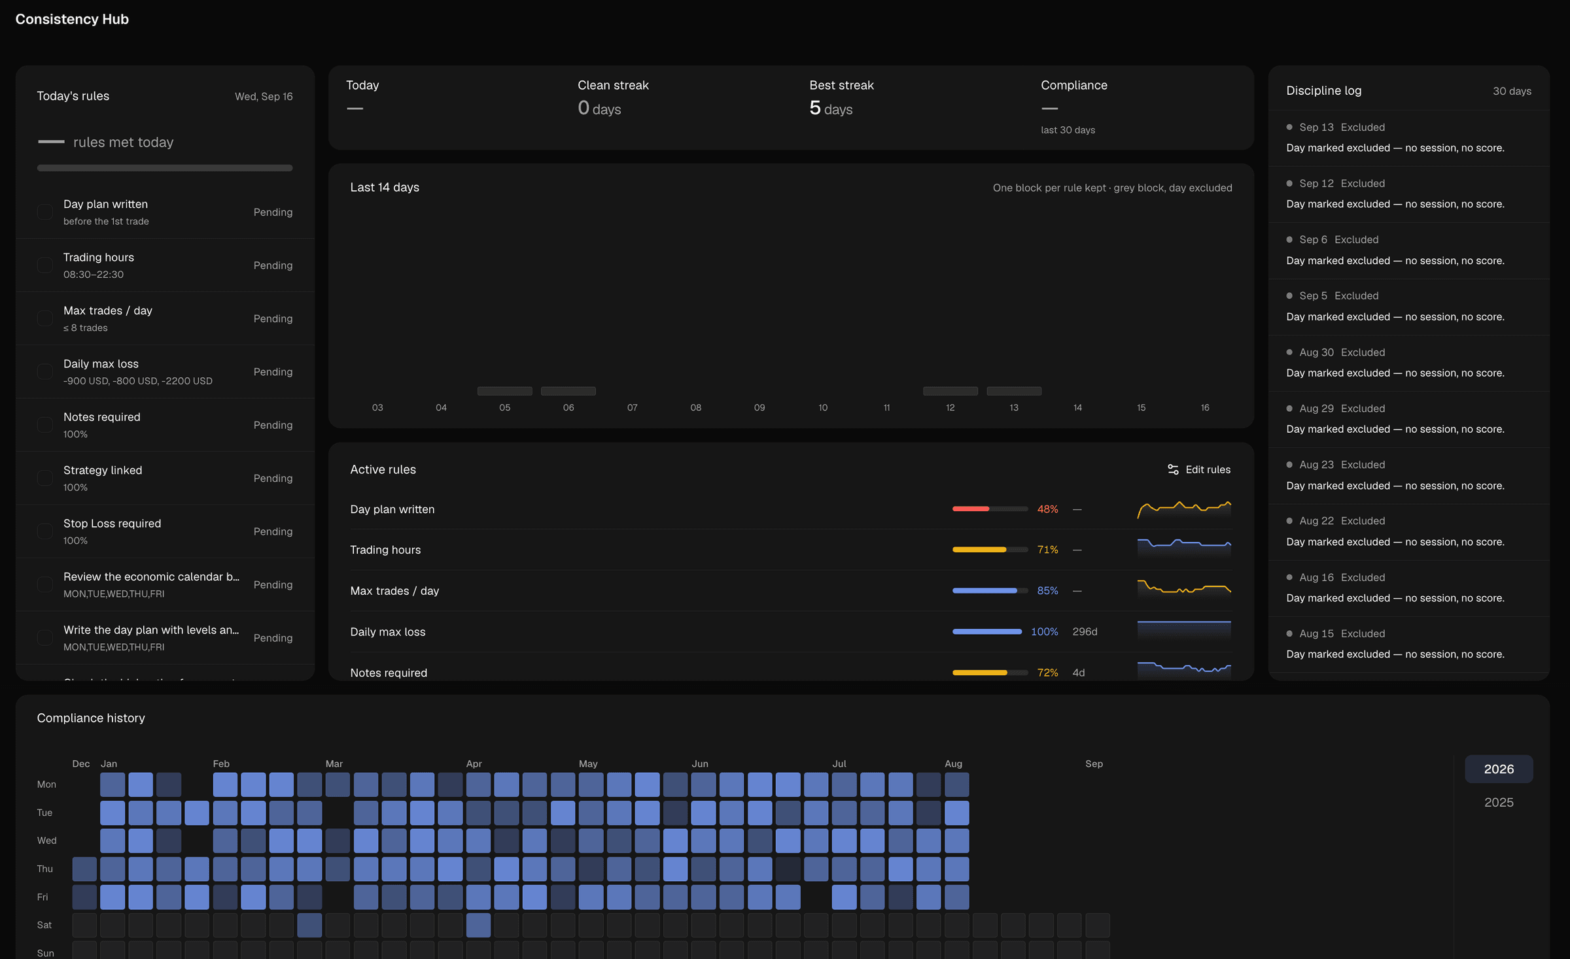This screenshot has width=1570, height=959.
Task: Select the Aug 23 Excluded log entry
Action: coord(1408,475)
